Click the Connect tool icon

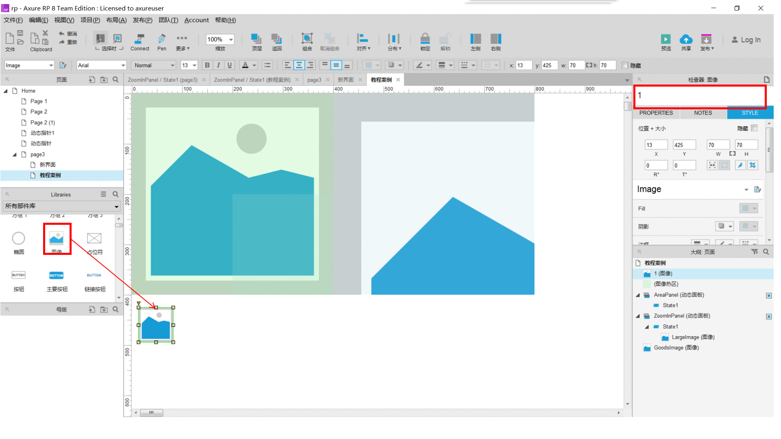[140, 39]
